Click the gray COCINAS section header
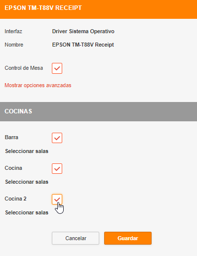Viewport: 197px width, 256px height. (98, 111)
